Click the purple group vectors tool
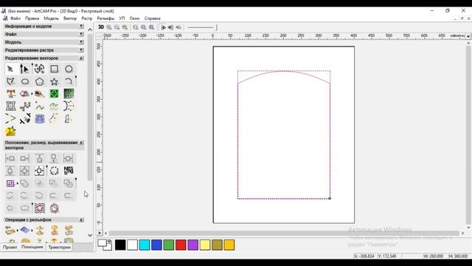The image size is (472, 266). click(x=10, y=183)
